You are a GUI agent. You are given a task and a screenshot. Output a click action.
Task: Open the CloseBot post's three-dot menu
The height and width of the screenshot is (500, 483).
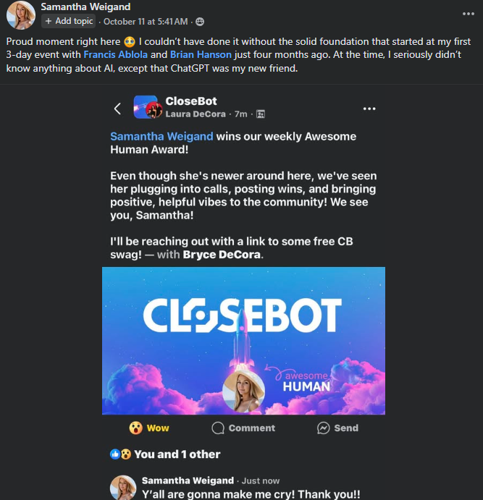[x=369, y=109]
